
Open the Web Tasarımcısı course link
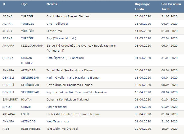click(x=57, y=121)
